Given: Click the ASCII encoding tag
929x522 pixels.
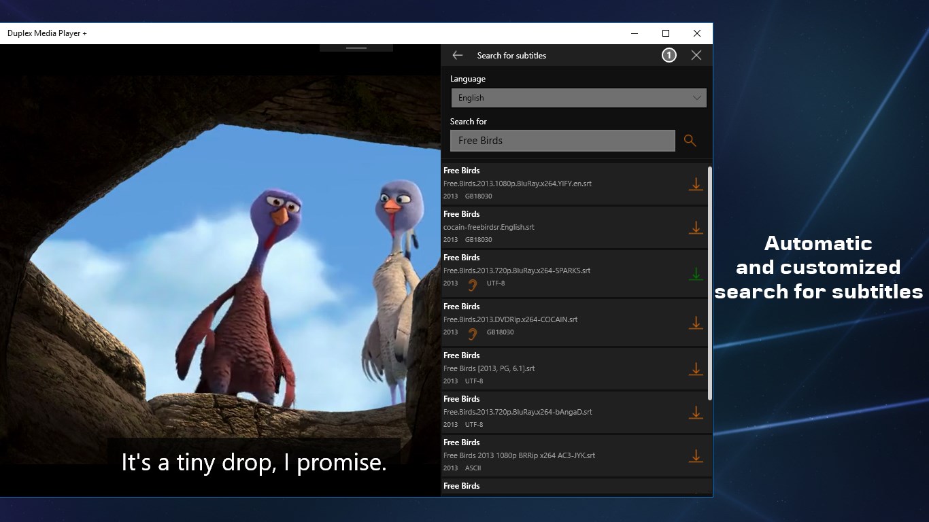Looking at the screenshot, I should tap(473, 468).
